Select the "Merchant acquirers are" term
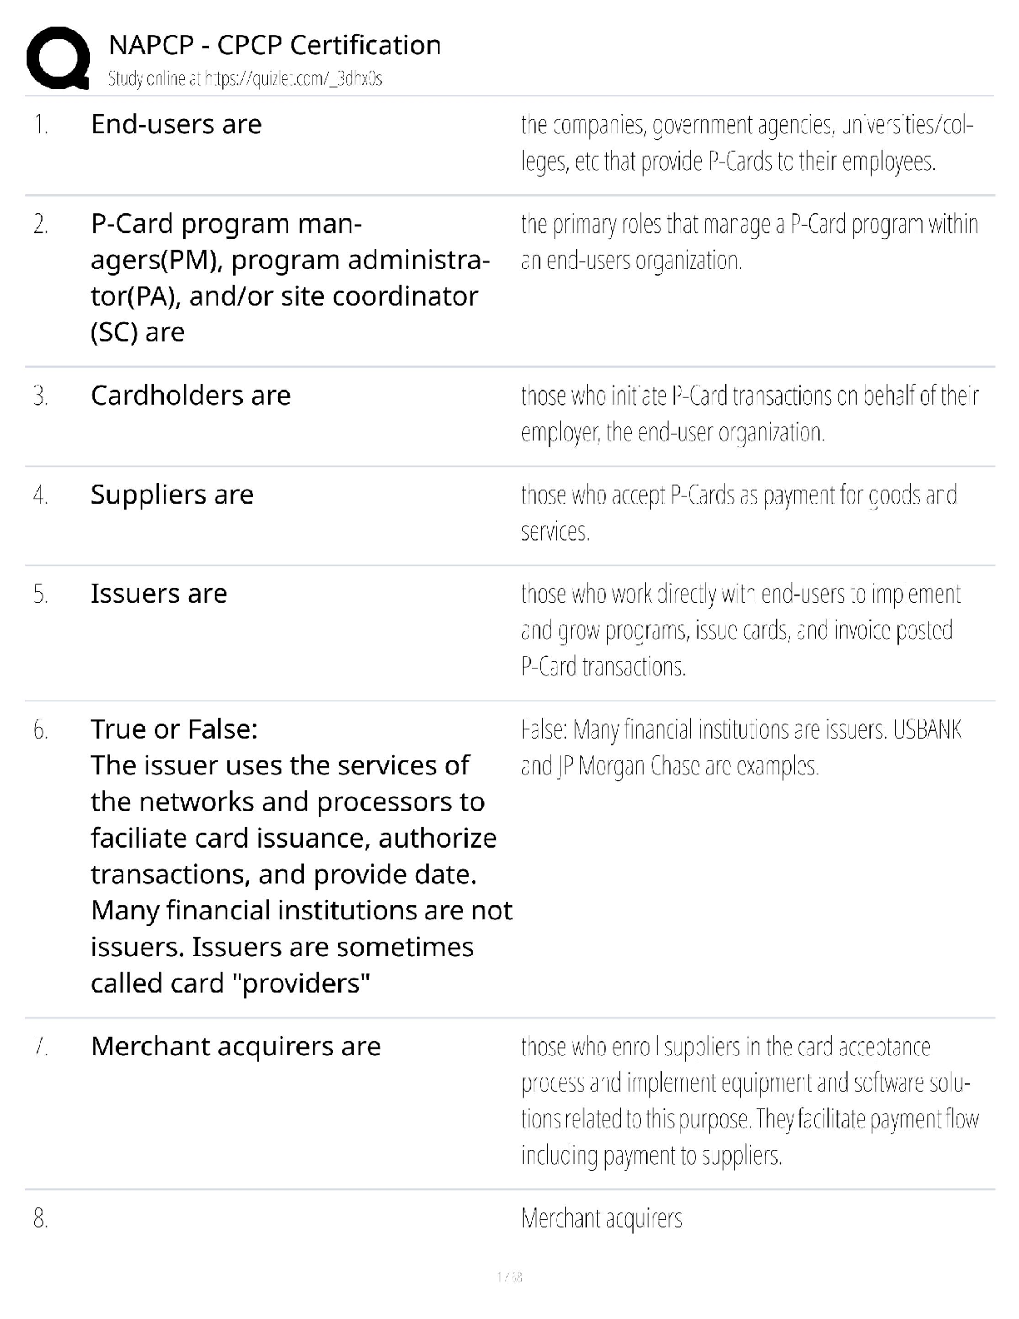The width and height of the screenshot is (1019, 1319). click(x=236, y=1046)
